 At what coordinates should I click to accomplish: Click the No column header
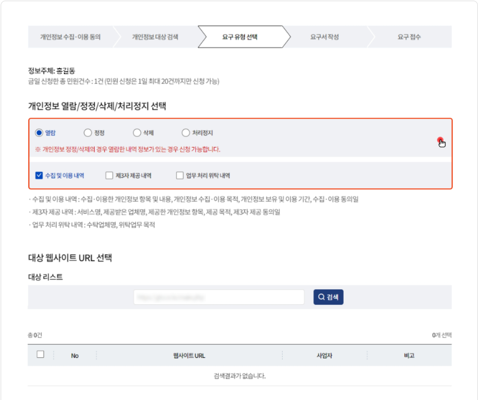75,355
